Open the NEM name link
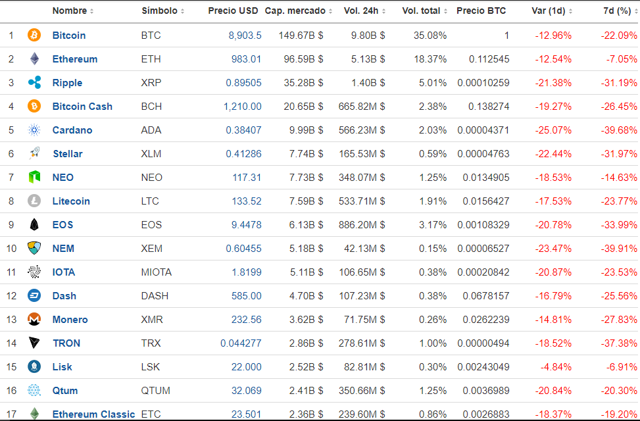Viewport: 640px width, 421px height. 63,249
